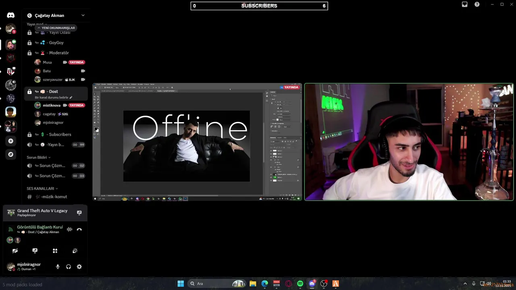Join Sorun Çözm... channel with 00 03
Image resolution: width=516 pixels, height=290 pixels.
click(56, 176)
